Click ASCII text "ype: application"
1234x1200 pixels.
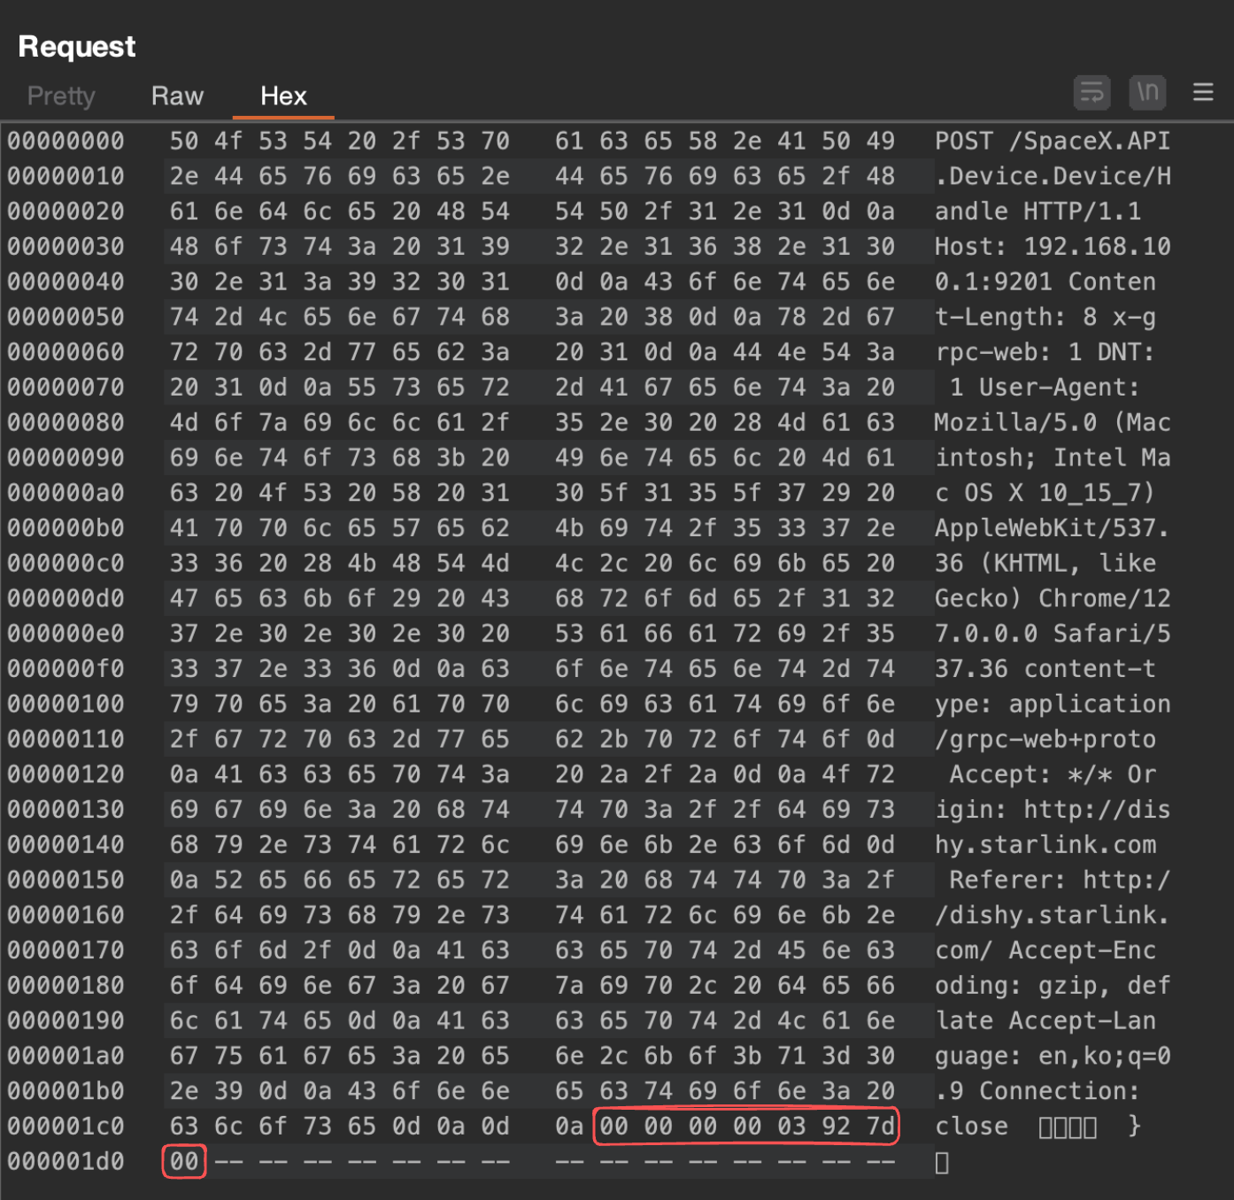coord(1053,704)
